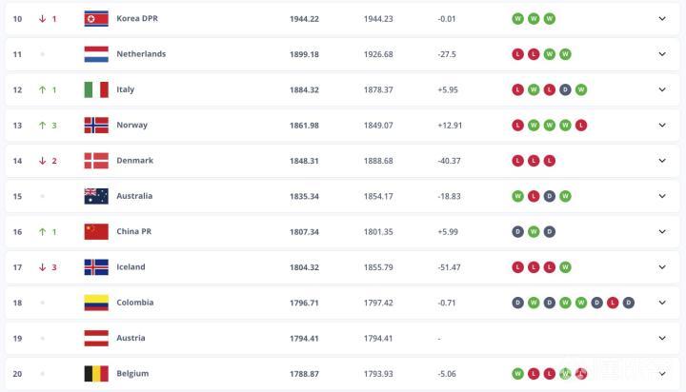
Task: Open the Austria team name link
Action: point(132,338)
